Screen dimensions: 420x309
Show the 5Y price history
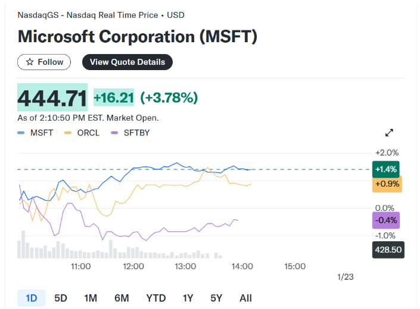(216, 298)
